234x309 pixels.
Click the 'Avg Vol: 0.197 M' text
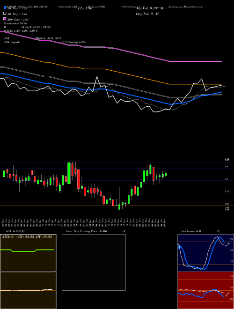pos(150,8)
